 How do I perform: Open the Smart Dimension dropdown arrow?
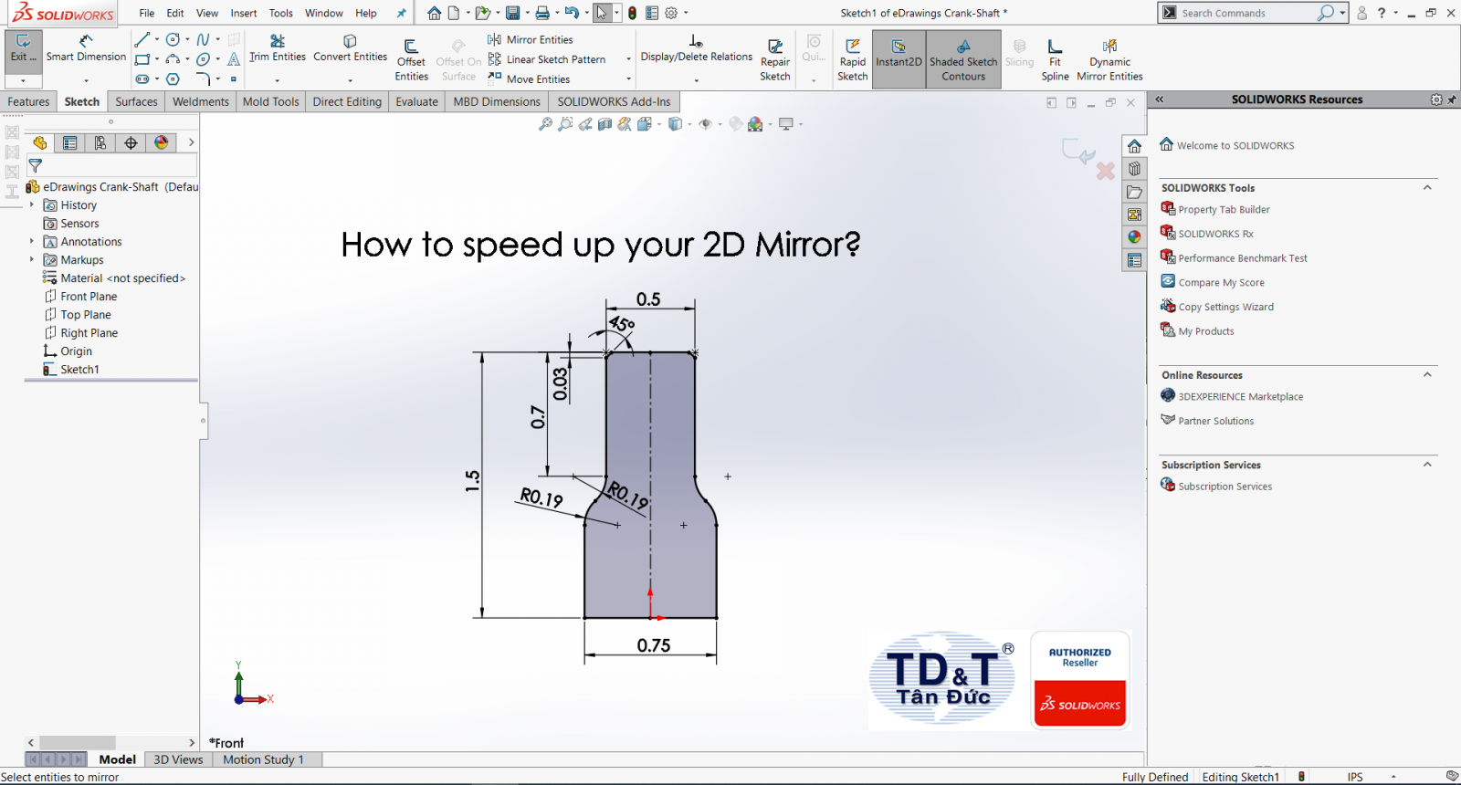pyautogui.click(x=86, y=80)
